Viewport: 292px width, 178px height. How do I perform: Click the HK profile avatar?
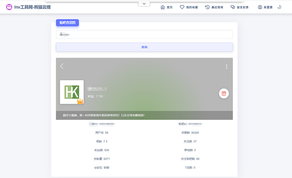click(72, 92)
